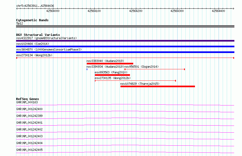This screenshot has height=156, width=242.
Task: Open variant nsv3383040 (Audano2019) label
Action: [105, 61]
